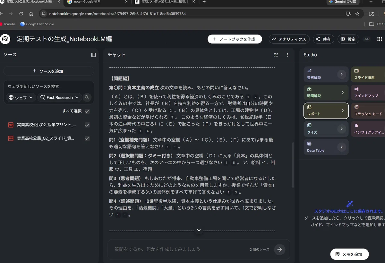Open the Google Earth Studio bookmark
385x263 pixels.
click(x=37, y=24)
